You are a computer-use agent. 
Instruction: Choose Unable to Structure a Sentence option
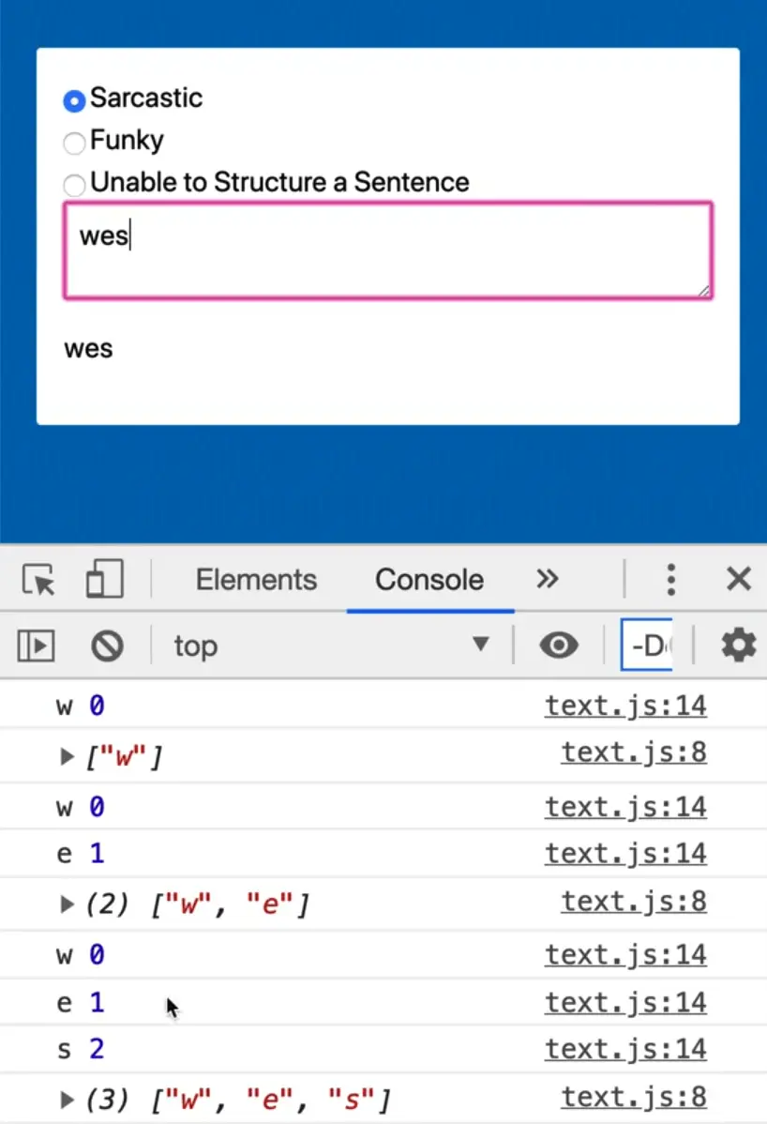[74, 184]
